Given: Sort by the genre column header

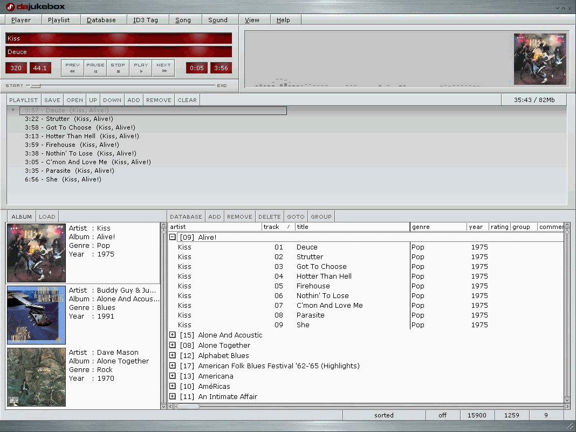Looking at the screenshot, I should click(438, 227).
